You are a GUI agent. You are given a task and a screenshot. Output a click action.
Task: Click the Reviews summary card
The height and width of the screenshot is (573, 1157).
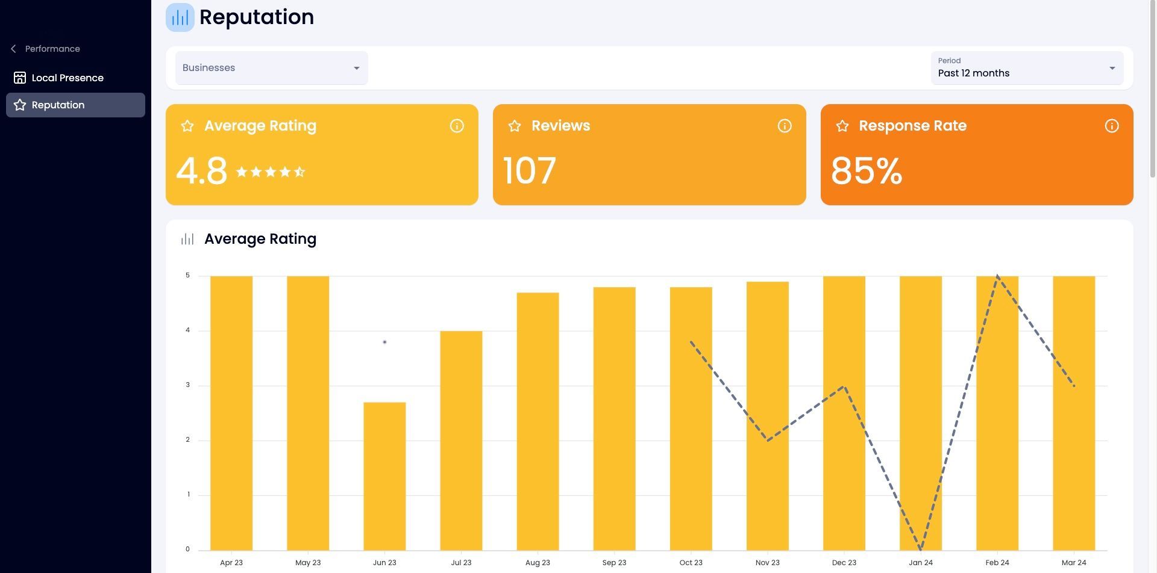coord(650,155)
